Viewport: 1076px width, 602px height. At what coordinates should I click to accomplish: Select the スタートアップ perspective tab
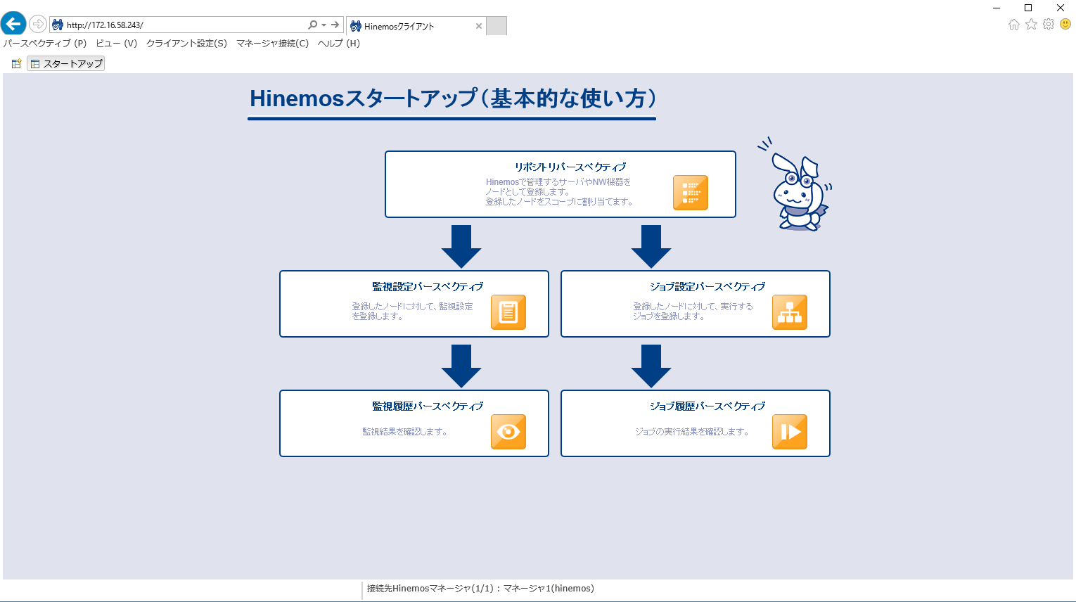pos(66,63)
